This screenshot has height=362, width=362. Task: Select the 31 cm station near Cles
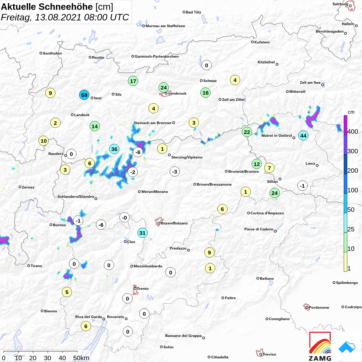point(142,233)
